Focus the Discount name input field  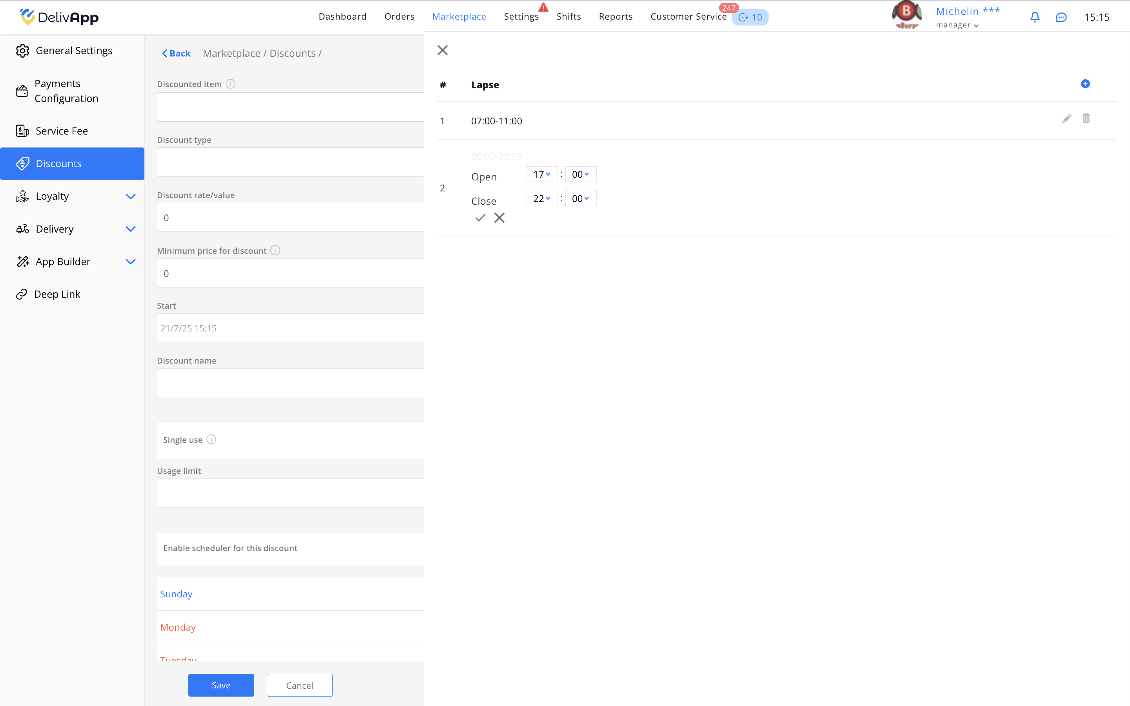(290, 383)
